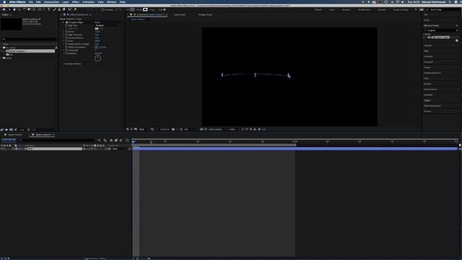
Task: Expand Evolution Options section
Action: (x=64, y=64)
